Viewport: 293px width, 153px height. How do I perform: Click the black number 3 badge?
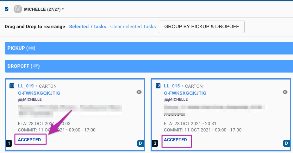tap(155, 143)
